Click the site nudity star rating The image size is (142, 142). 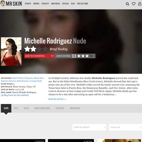[36, 49]
